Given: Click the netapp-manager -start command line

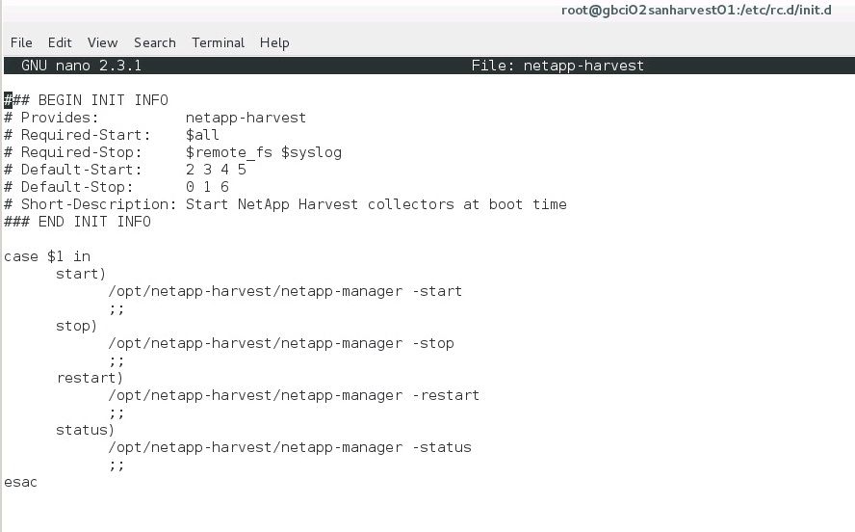Looking at the screenshot, I should (285, 291).
